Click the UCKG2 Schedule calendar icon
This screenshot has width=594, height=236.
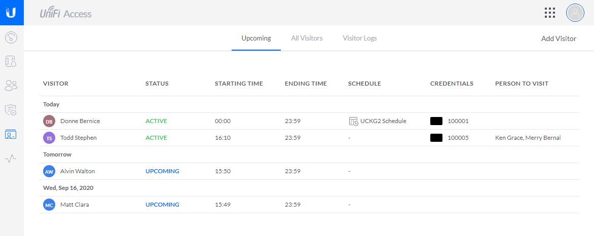(353, 121)
